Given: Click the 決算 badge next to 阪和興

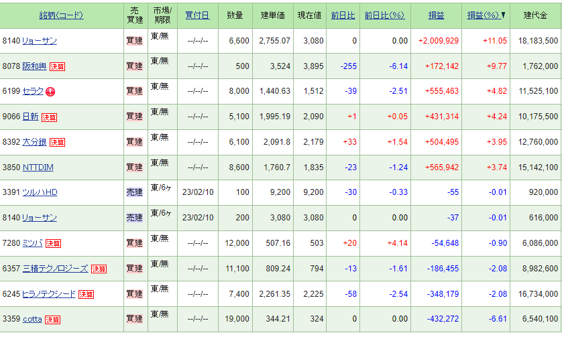Looking at the screenshot, I should [x=58, y=66].
